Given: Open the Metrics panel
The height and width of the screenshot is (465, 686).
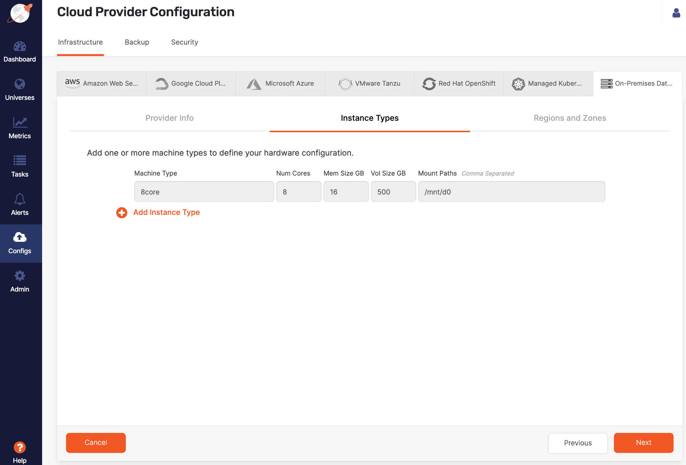Looking at the screenshot, I should click(20, 128).
